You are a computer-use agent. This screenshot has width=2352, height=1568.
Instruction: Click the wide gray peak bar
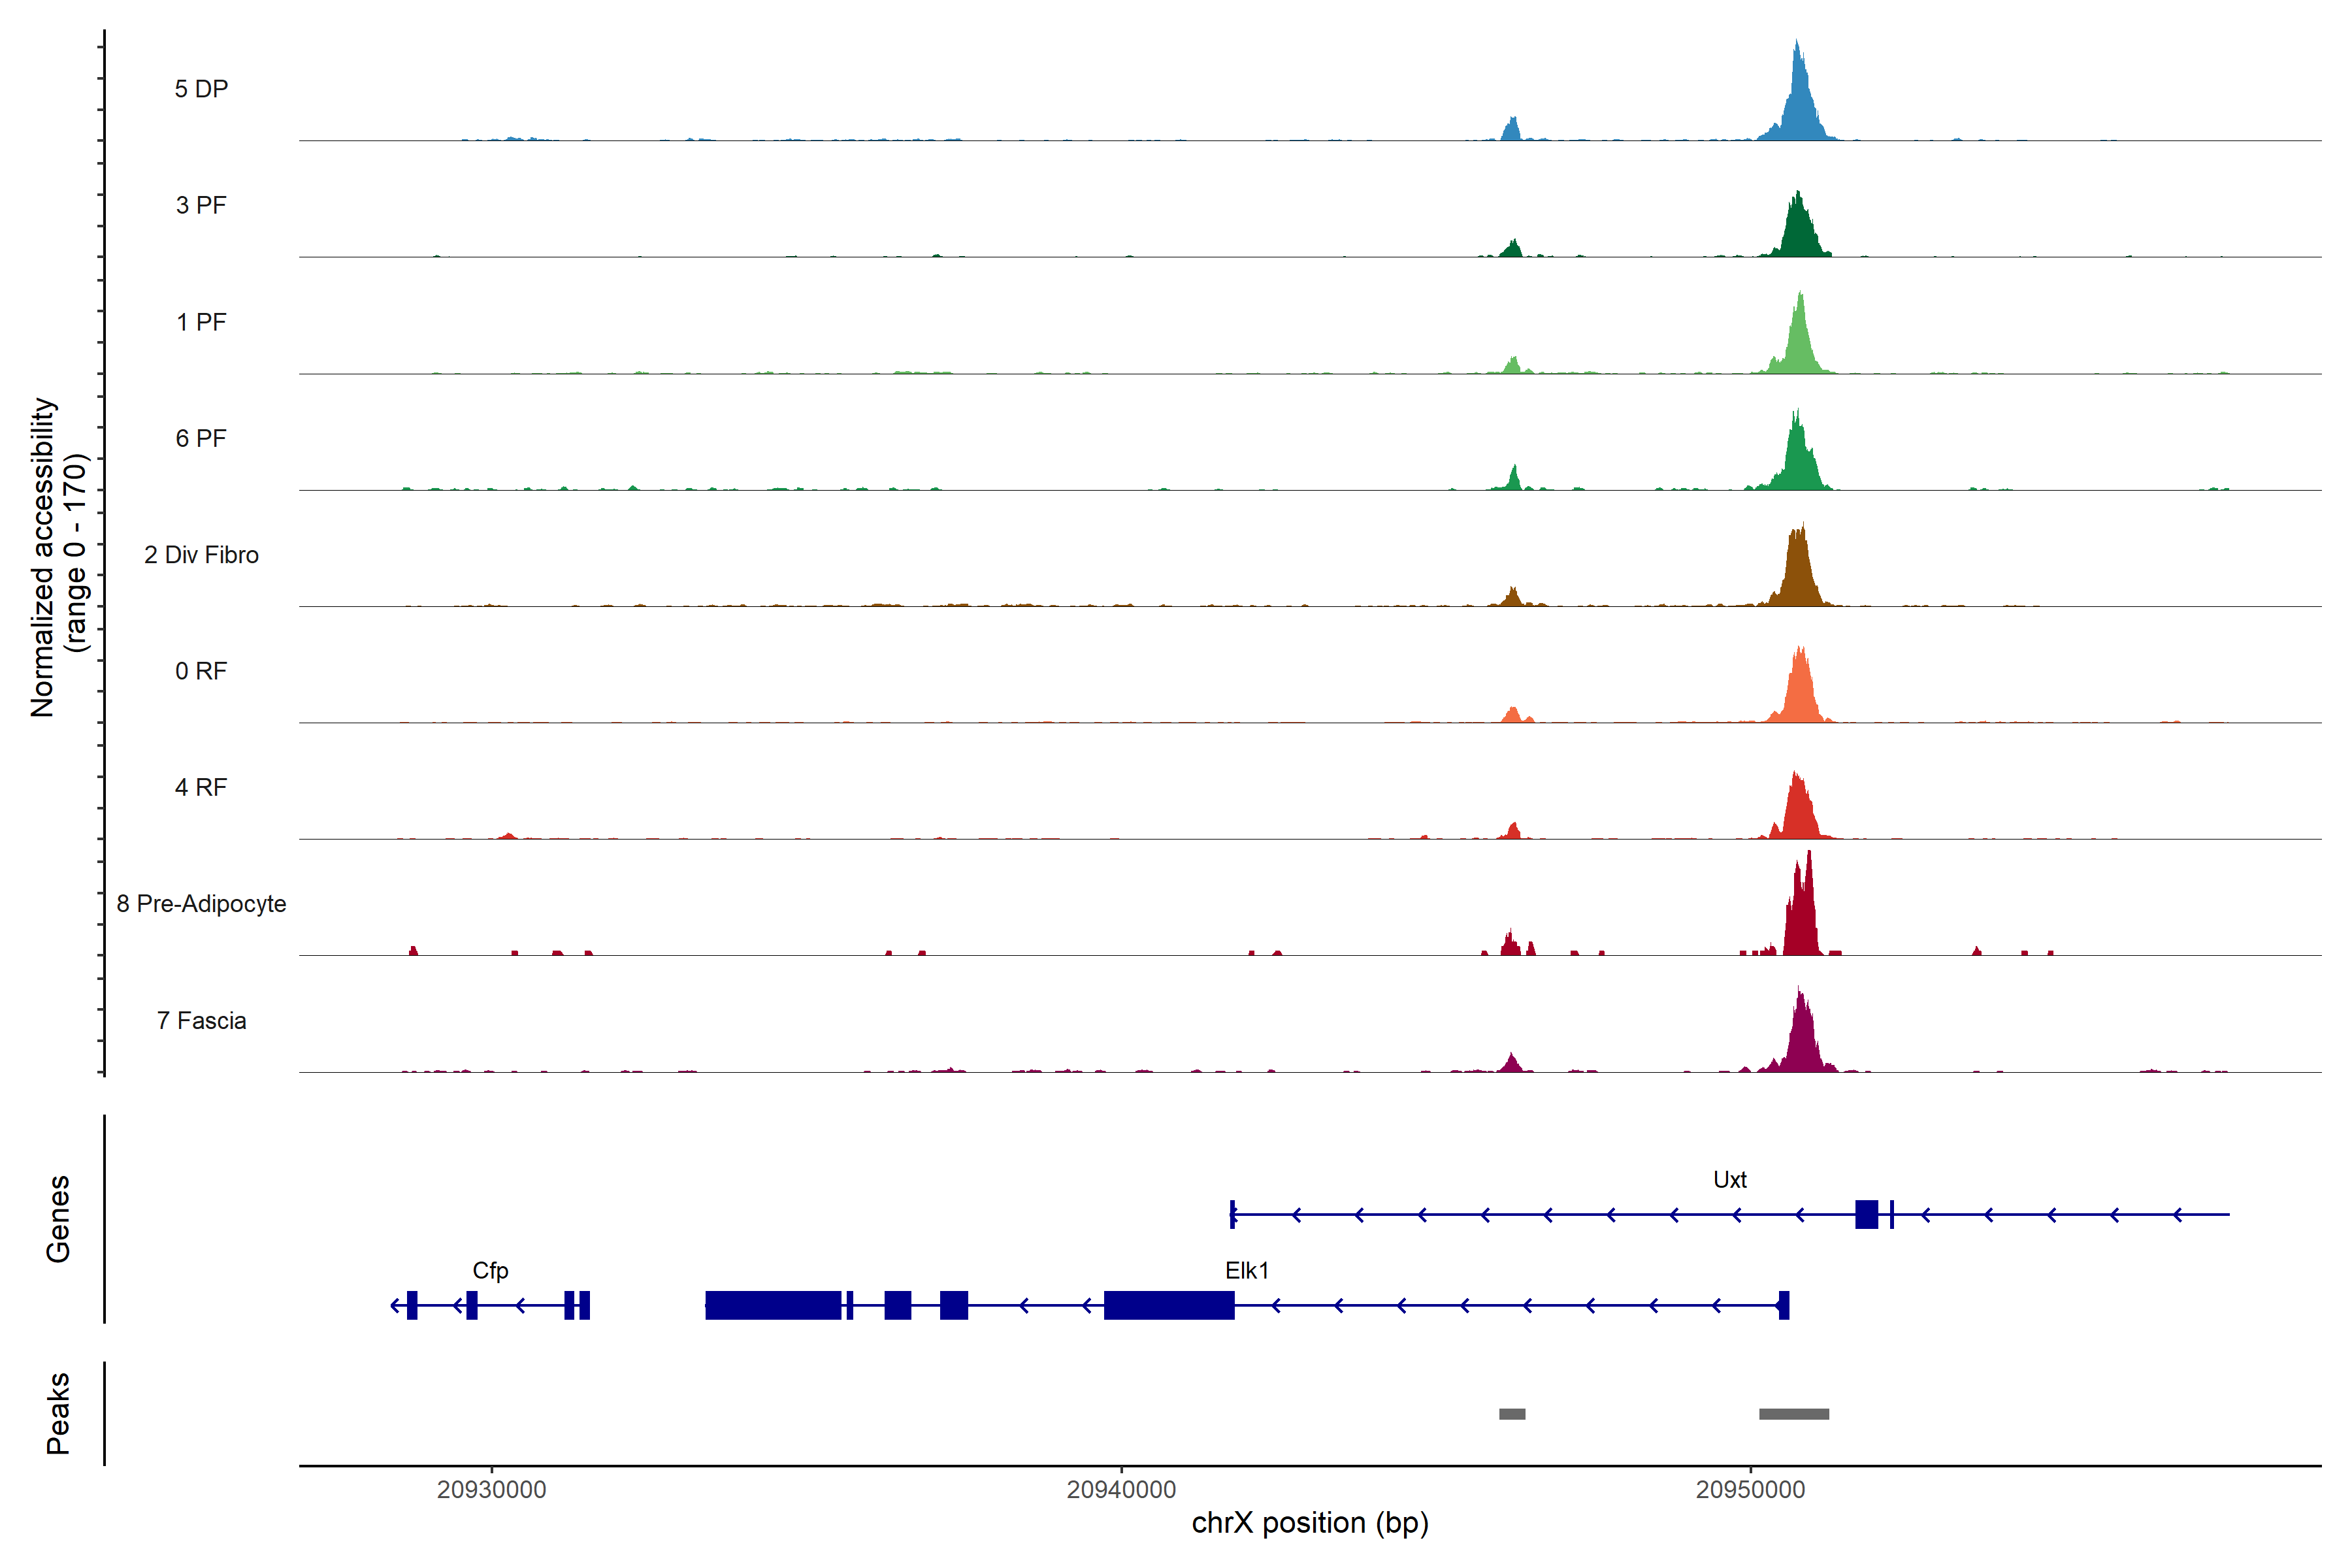coord(1794,1414)
